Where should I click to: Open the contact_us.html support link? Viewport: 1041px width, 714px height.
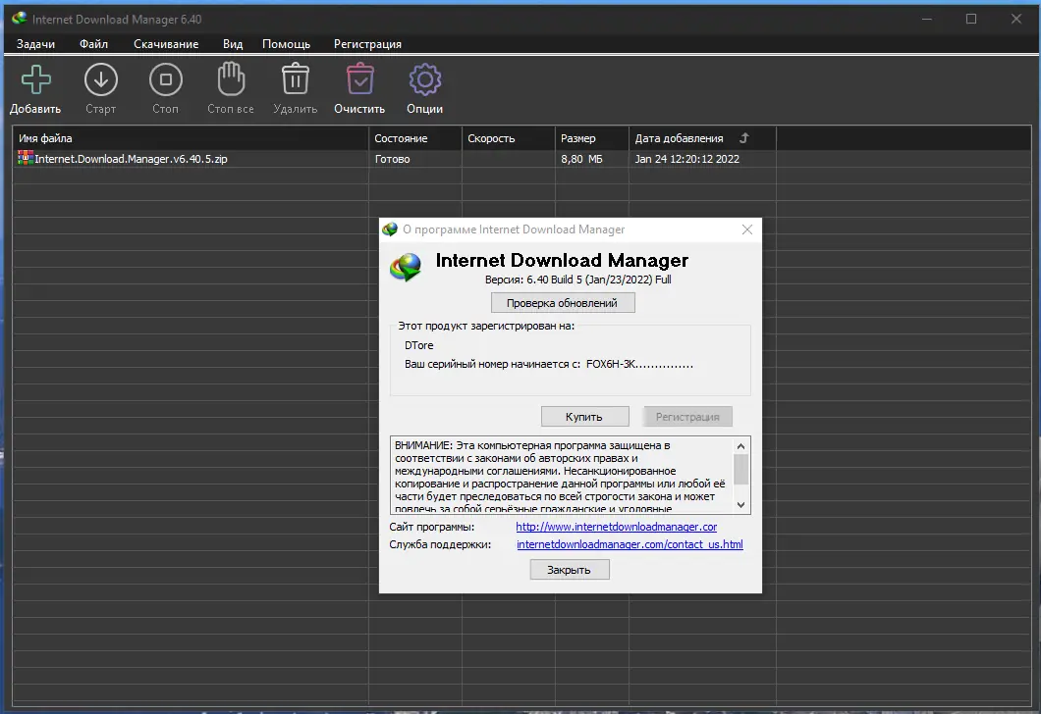coord(630,543)
